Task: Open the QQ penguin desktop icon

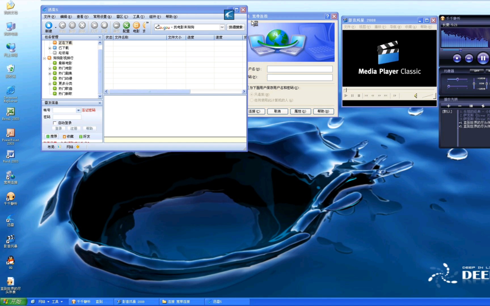Action: (x=10, y=262)
